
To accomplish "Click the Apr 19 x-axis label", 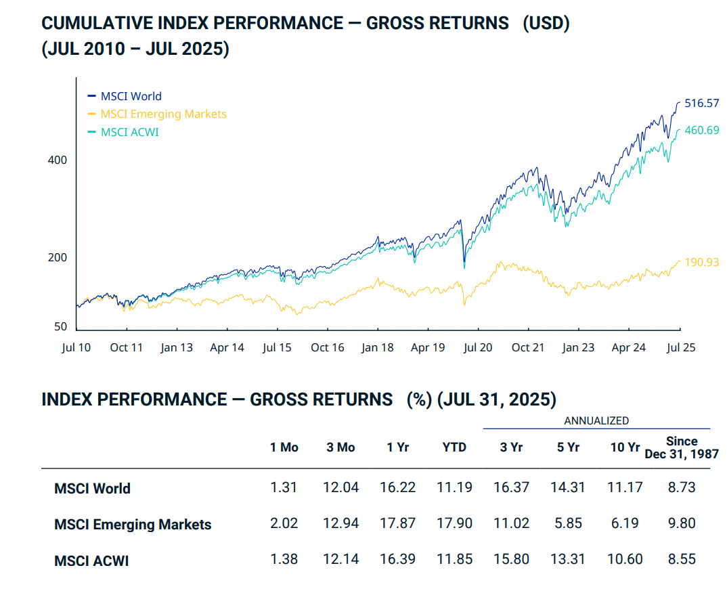I will point(428,348).
